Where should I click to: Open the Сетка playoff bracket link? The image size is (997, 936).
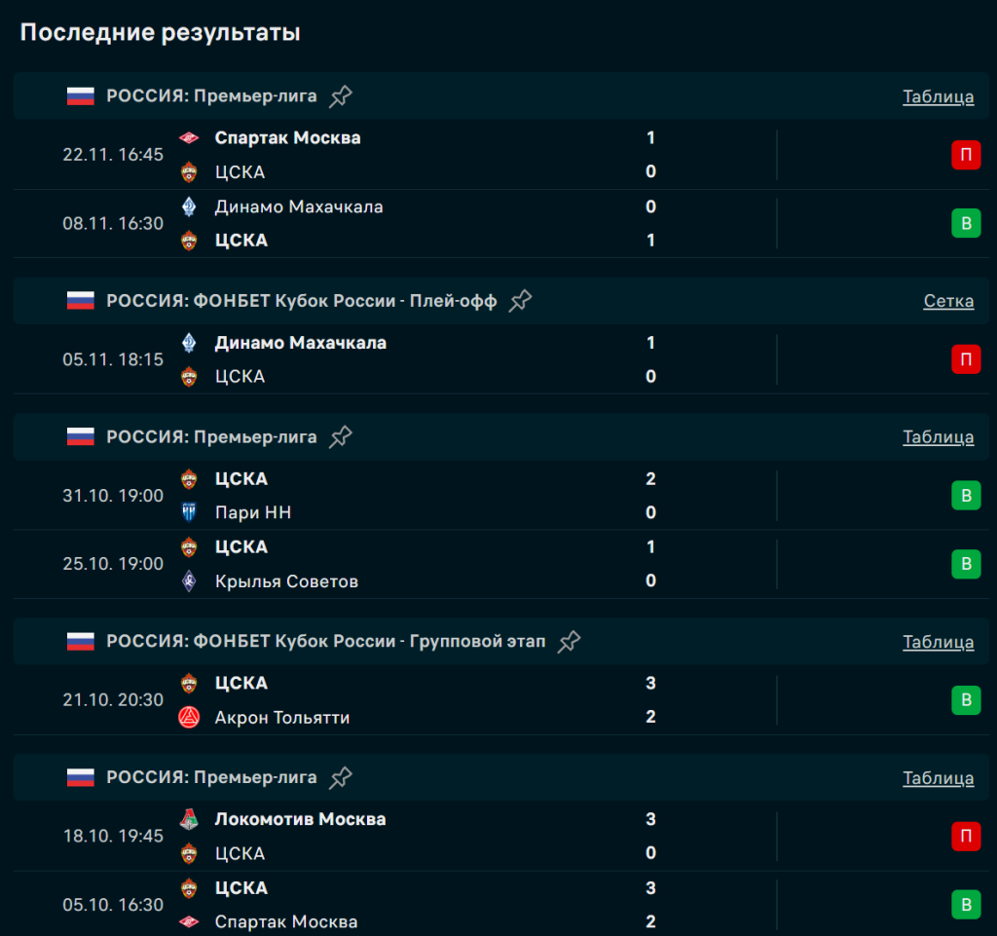(x=948, y=301)
